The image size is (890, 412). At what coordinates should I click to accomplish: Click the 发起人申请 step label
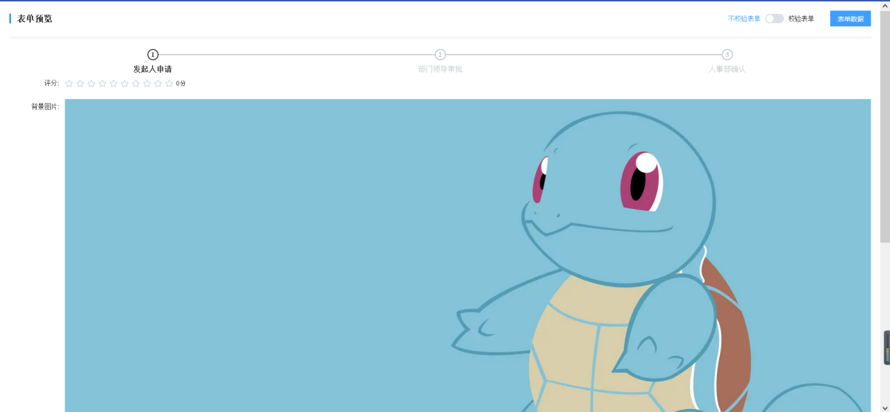click(x=153, y=69)
